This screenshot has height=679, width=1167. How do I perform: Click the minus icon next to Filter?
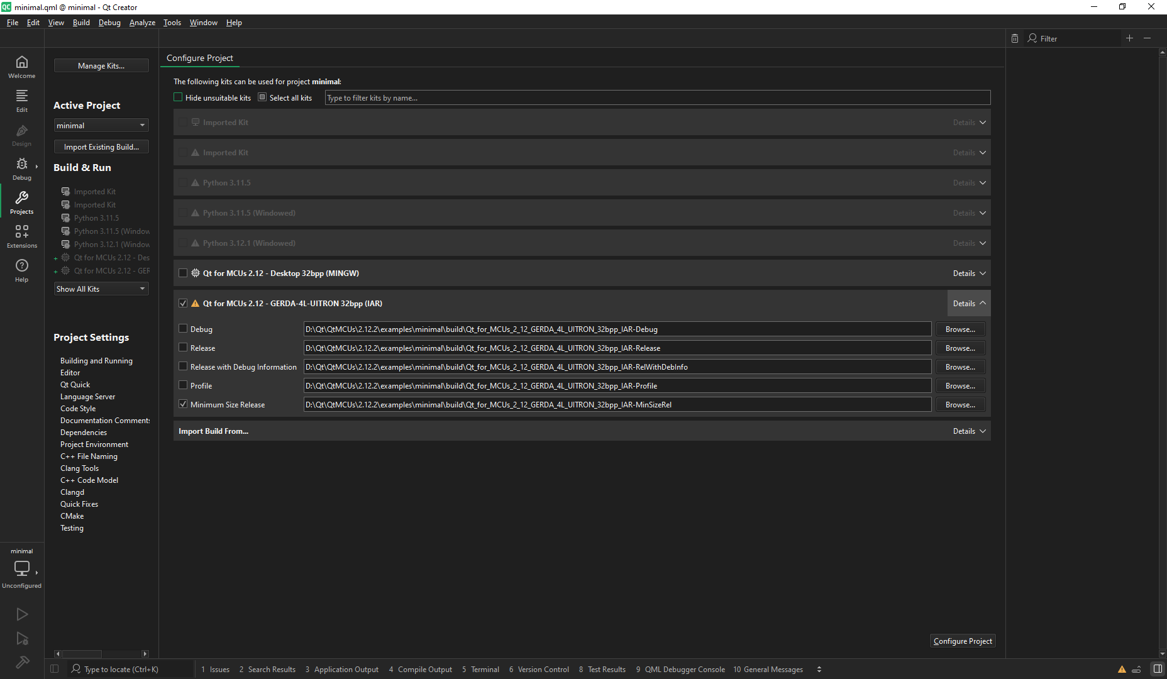1147,38
